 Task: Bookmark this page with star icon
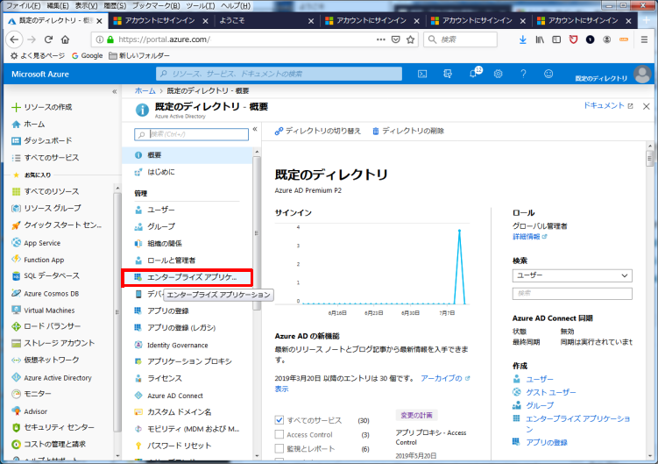coord(410,39)
